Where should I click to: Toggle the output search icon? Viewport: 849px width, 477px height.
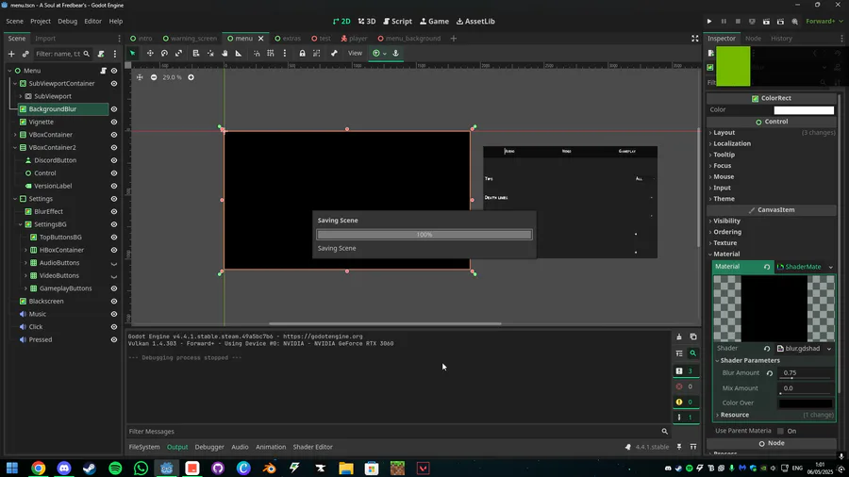click(x=693, y=354)
